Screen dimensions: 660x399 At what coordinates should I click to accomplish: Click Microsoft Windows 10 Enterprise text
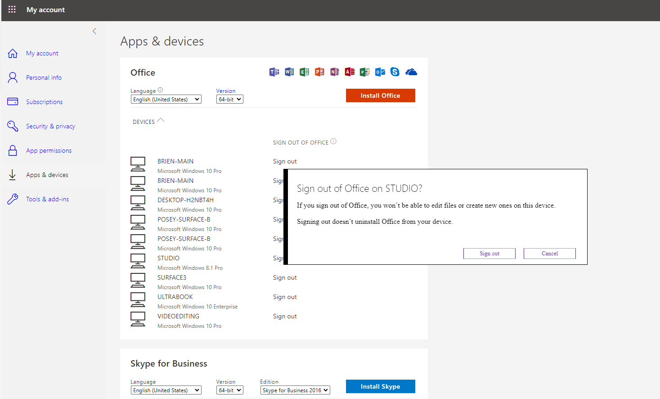[x=198, y=307]
